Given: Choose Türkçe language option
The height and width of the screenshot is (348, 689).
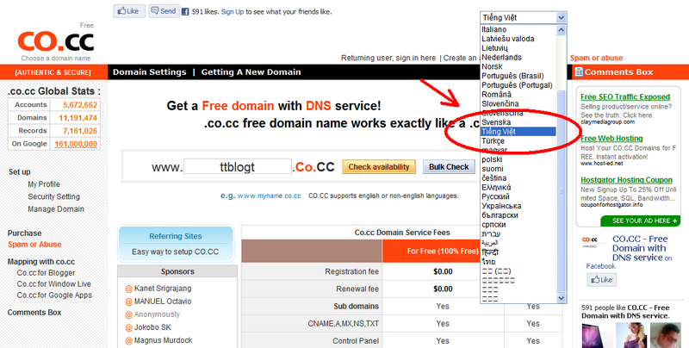Looking at the screenshot, I should [493, 140].
